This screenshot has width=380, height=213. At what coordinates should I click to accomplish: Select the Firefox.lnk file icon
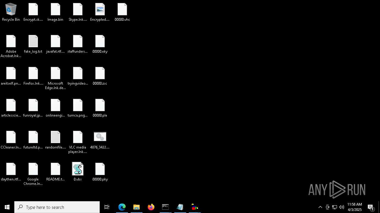[33, 76]
